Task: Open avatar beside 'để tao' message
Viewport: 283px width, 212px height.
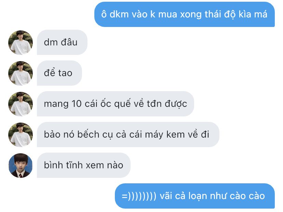Action: 21,73
